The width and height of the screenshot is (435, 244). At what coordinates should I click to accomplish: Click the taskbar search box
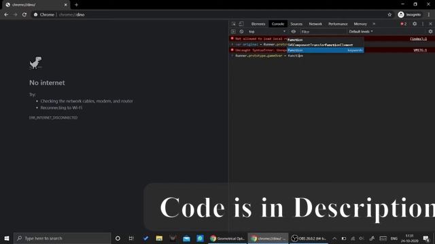pyautogui.click(x=62, y=238)
